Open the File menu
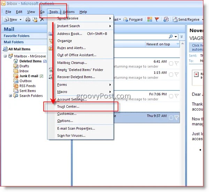Viewport: 209px width, 192px height. (x=8, y=12)
